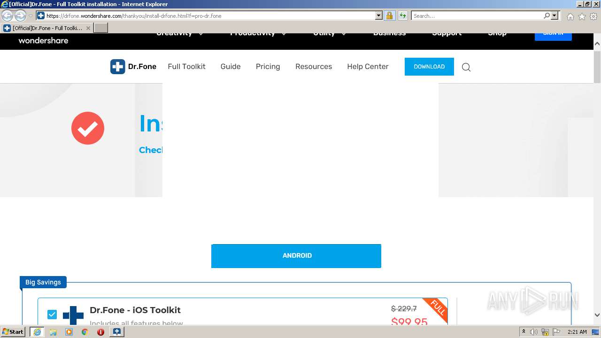Click the Dr.Fone - iOS Toolkit title
601x338 pixels.
[x=135, y=310]
